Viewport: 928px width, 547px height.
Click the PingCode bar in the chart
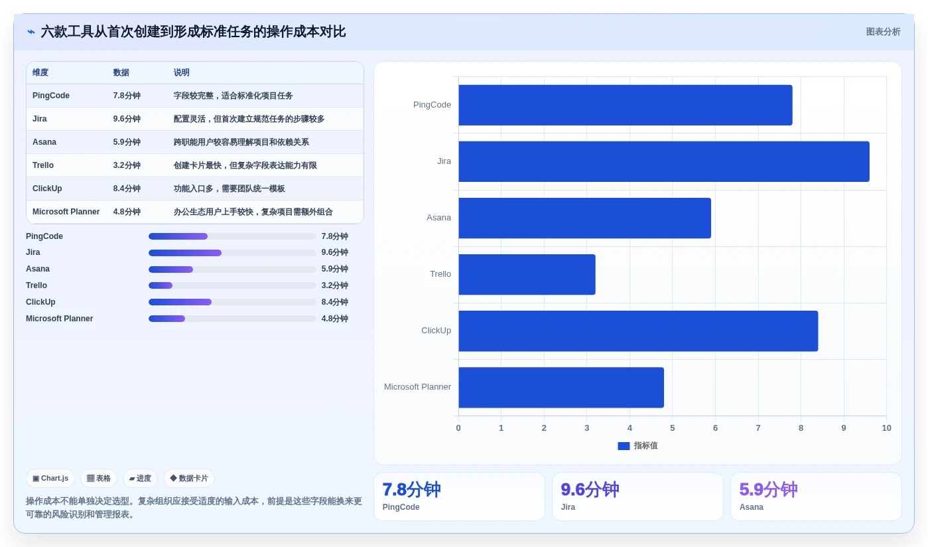click(626, 105)
